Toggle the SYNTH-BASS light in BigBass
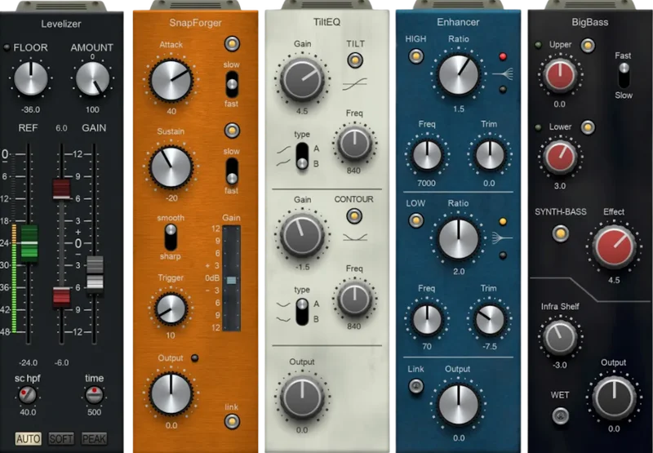The height and width of the screenshot is (453, 653). click(x=561, y=233)
